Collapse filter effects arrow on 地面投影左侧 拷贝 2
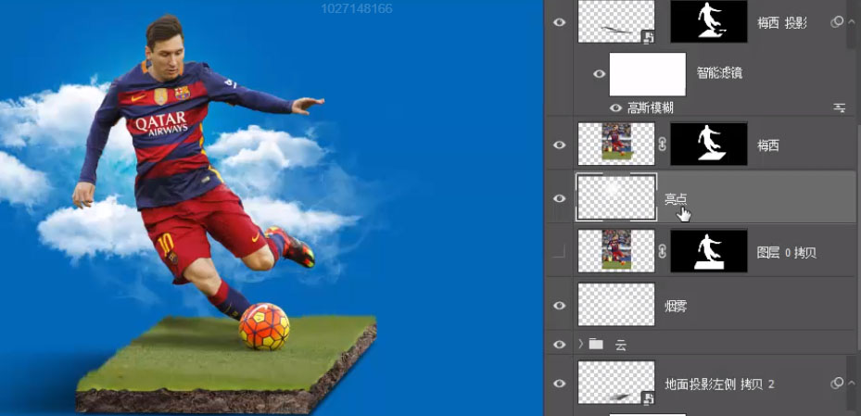861x416 pixels. 851,383
